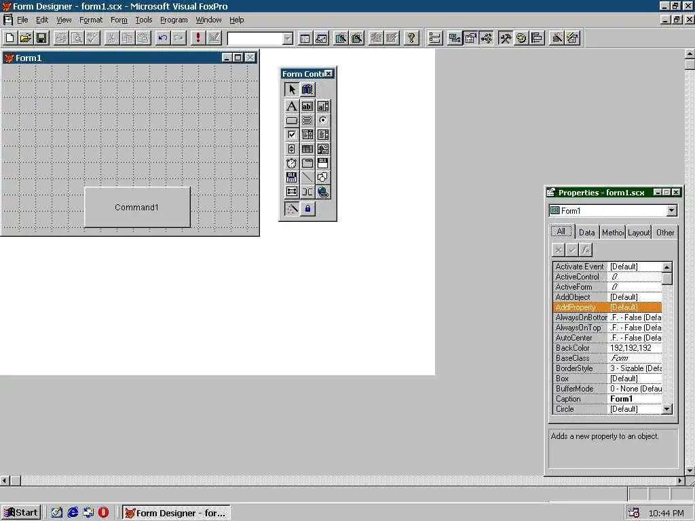The image size is (695, 521).
Task: Select the Page Frame control tool
Action: click(307, 163)
